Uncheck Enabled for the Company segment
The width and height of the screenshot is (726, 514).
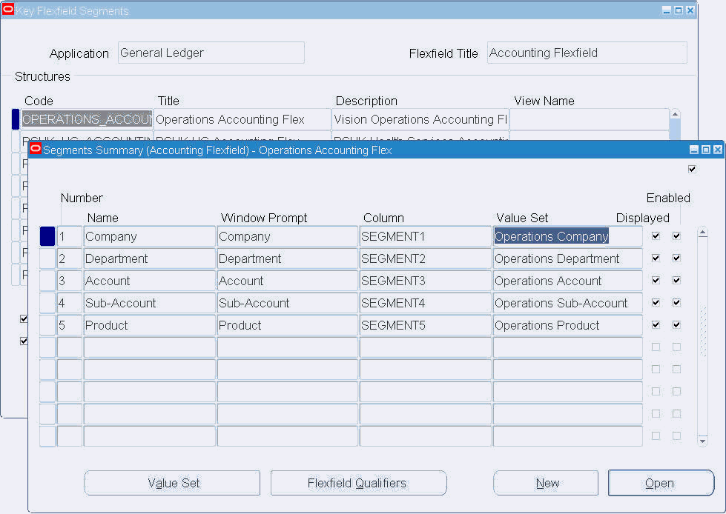click(x=676, y=236)
